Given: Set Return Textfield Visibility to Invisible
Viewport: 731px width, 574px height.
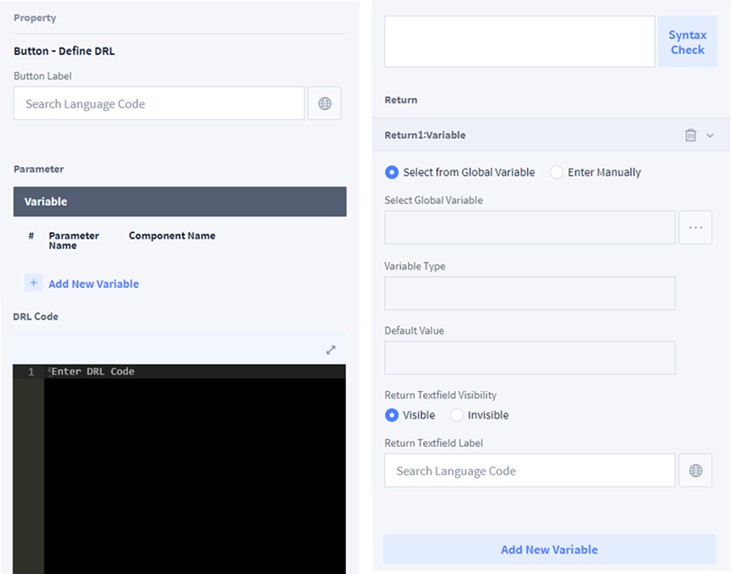Looking at the screenshot, I should click(456, 415).
